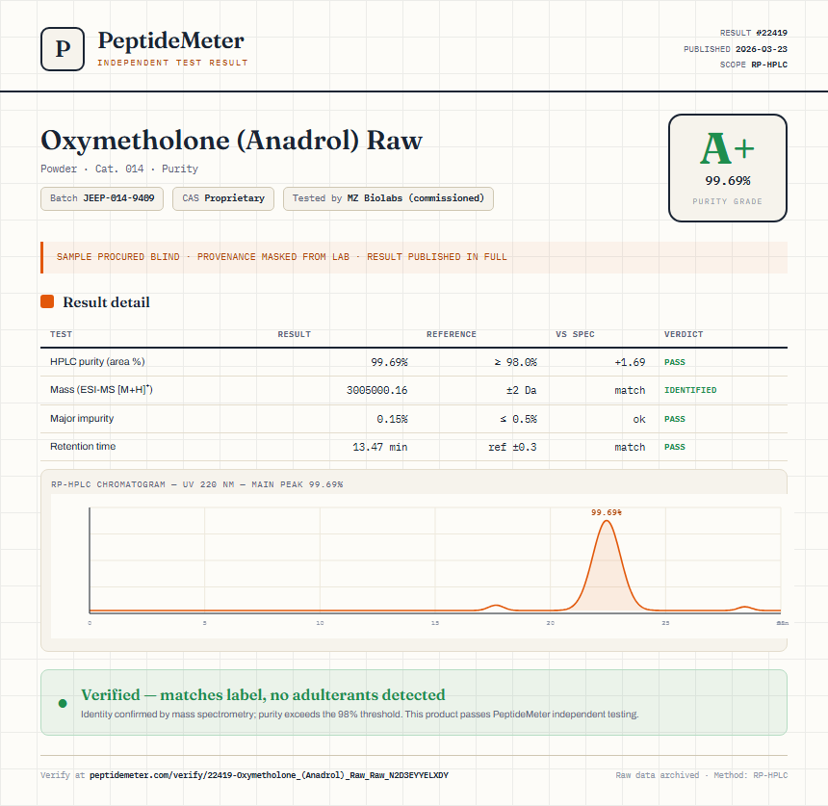The width and height of the screenshot is (828, 806).
Task: Click the 3005000.16 mass result
Action: pyautogui.click(x=377, y=390)
